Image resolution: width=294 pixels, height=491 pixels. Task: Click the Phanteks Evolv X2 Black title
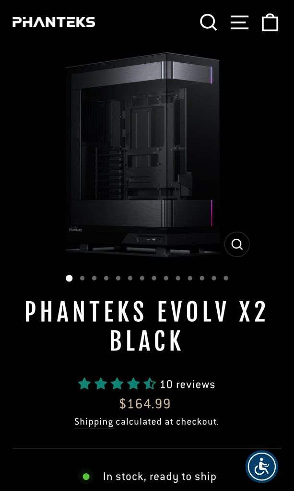[146, 326]
